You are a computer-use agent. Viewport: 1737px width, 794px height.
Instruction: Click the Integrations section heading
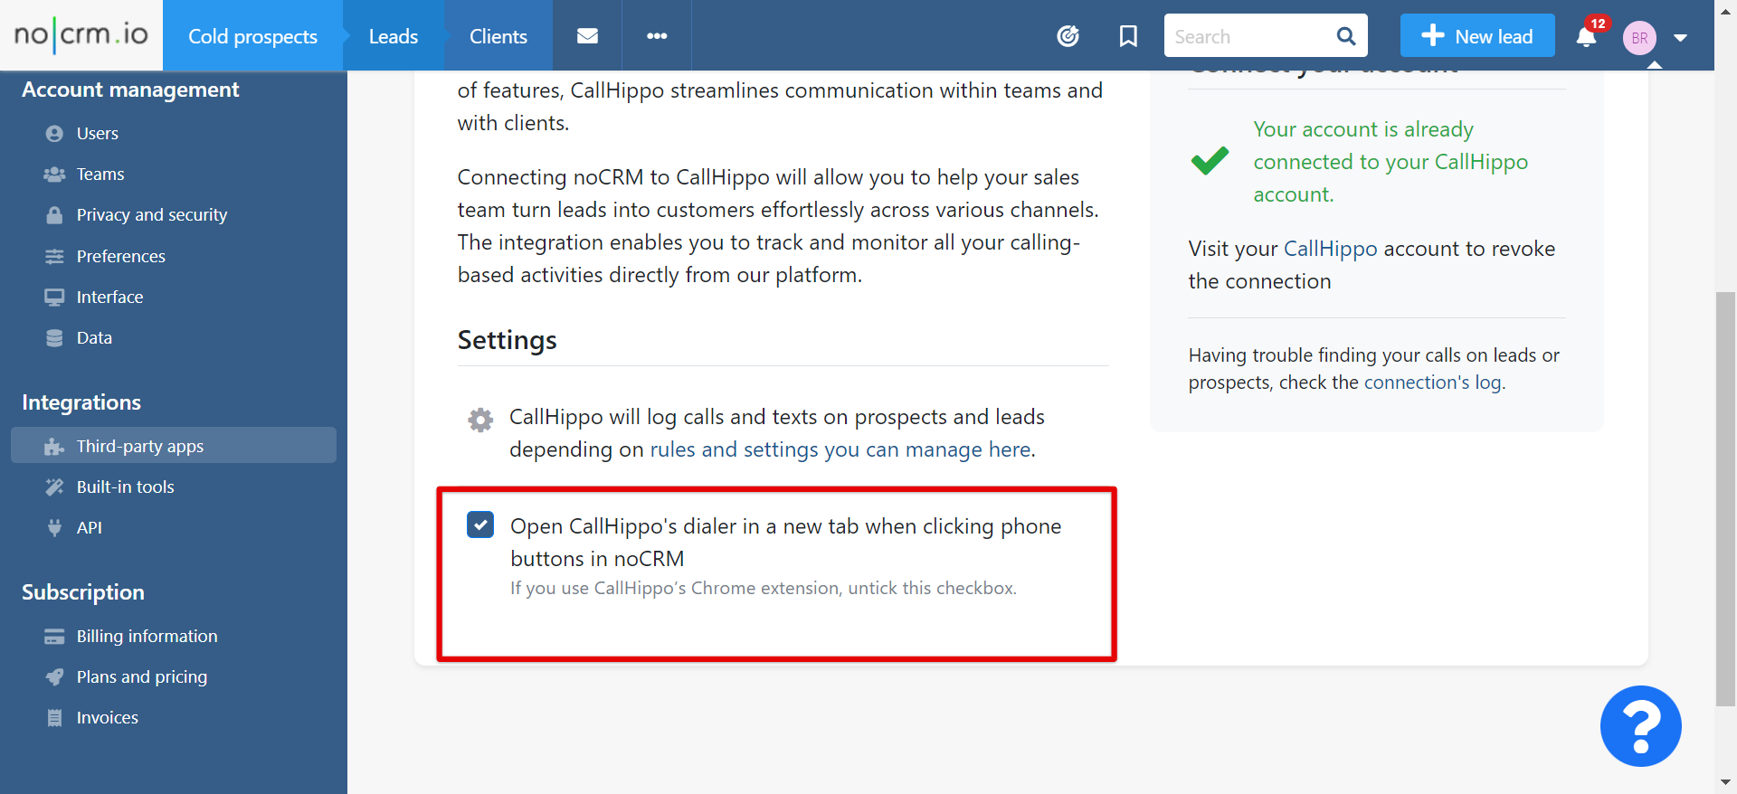coord(81,402)
